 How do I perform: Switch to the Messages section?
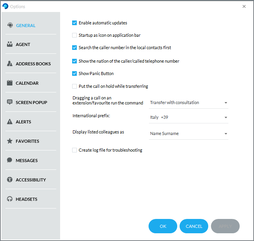[27, 161]
